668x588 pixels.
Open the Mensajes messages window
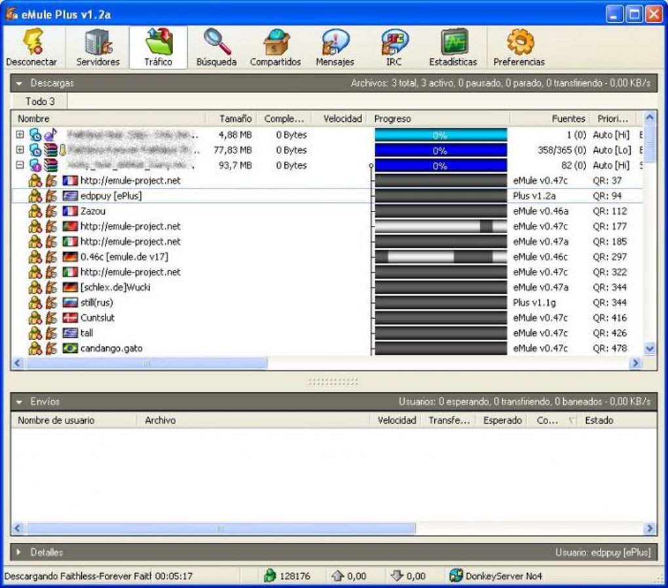click(x=335, y=45)
